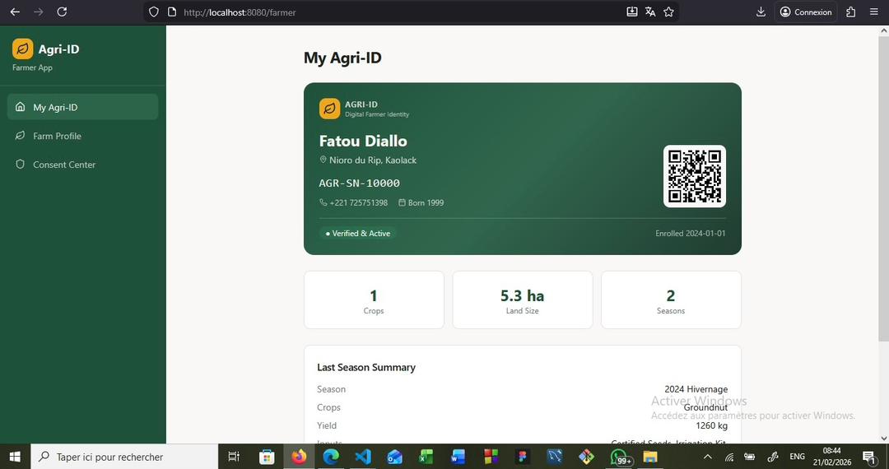The width and height of the screenshot is (889, 469).
Task: Click the Firefox taskbar icon
Action: click(x=299, y=457)
